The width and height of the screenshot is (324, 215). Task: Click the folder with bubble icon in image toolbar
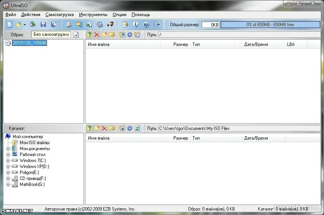(x=137, y=35)
